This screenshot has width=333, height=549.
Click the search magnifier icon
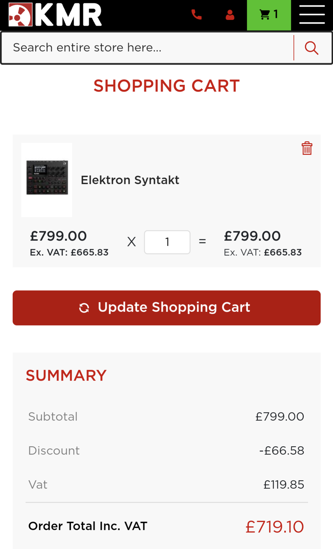pyautogui.click(x=311, y=48)
